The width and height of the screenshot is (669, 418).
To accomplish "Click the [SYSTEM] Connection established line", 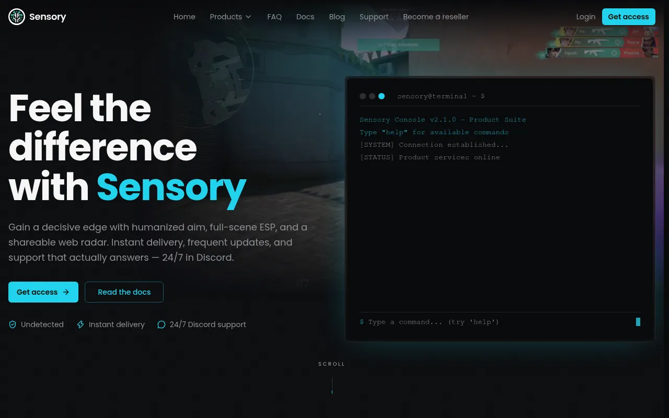I will coord(434,145).
